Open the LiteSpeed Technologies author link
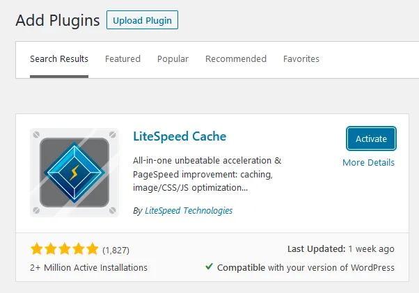 (189, 210)
